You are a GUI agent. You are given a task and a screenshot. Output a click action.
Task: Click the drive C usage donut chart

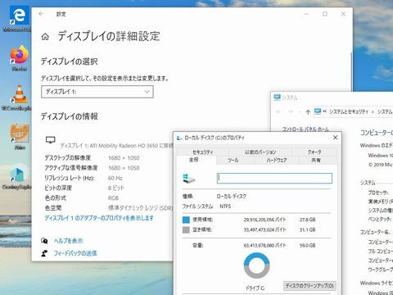click(x=256, y=265)
